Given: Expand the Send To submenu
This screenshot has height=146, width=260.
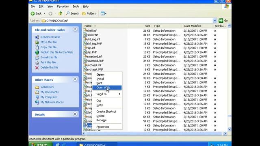Looking at the screenshot, I should point(107,94).
